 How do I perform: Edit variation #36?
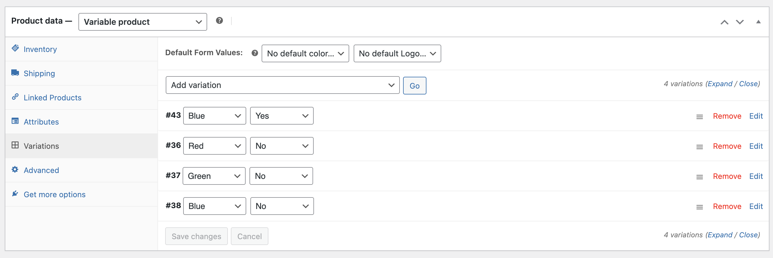[x=756, y=146]
